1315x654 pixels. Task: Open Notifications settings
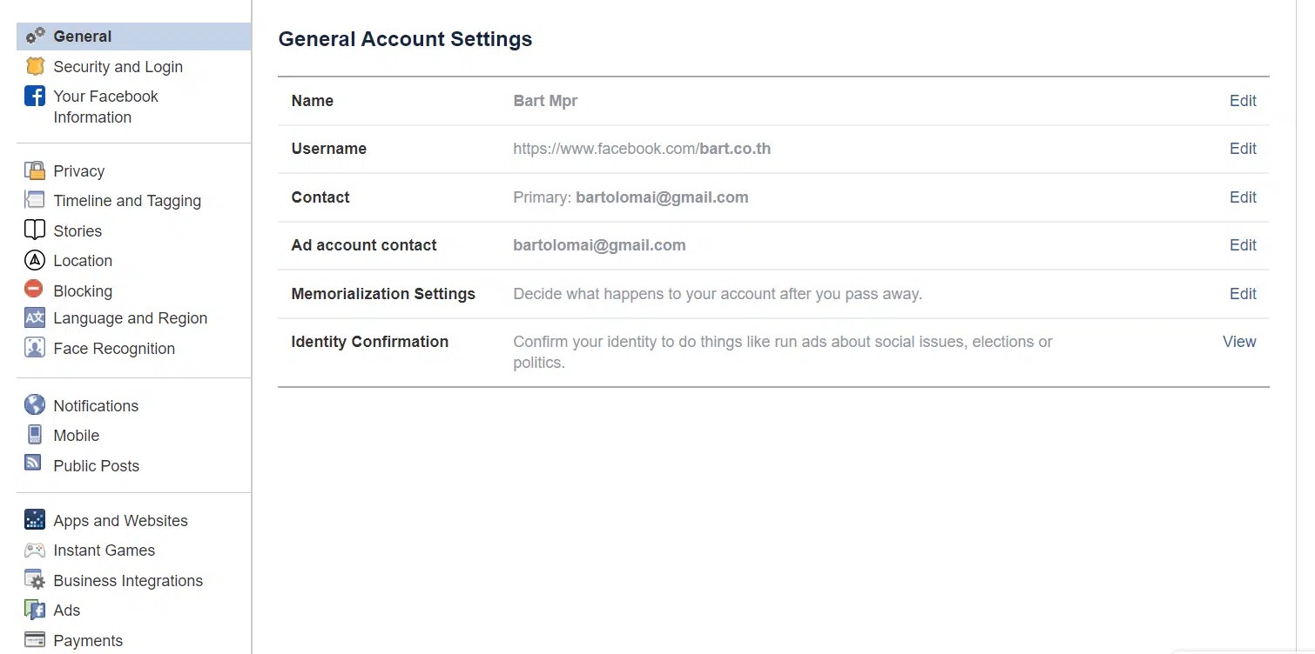coord(96,406)
